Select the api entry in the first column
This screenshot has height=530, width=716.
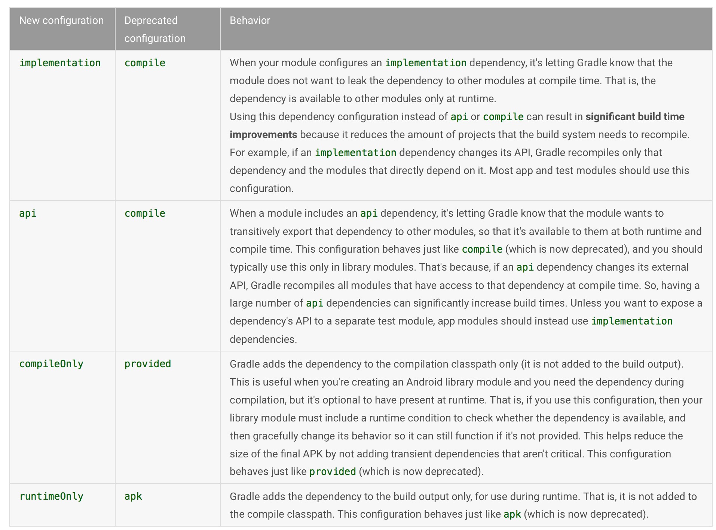pos(28,213)
